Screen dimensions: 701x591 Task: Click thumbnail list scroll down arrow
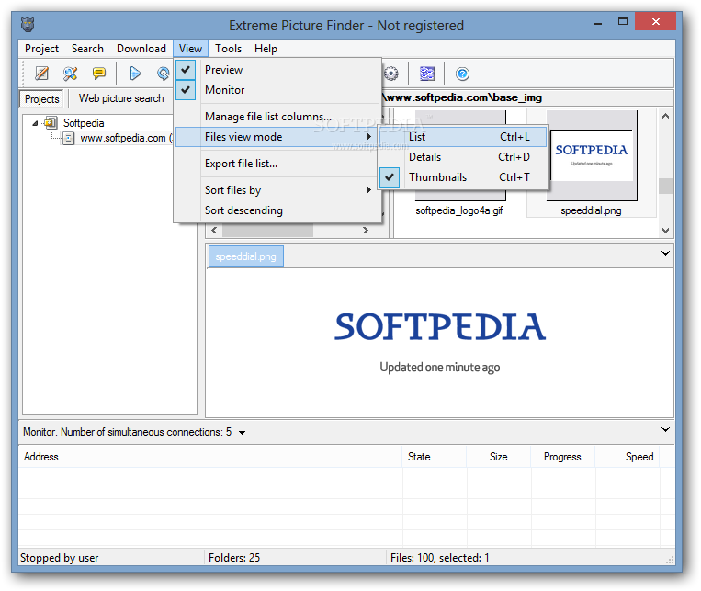(x=665, y=231)
